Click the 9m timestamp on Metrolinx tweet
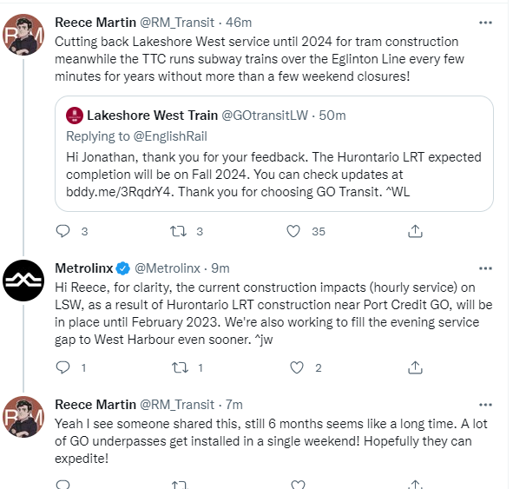 tap(220, 268)
